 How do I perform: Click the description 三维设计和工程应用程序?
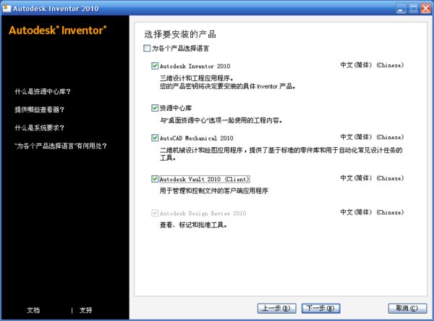pyautogui.click(x=197, y=78)
